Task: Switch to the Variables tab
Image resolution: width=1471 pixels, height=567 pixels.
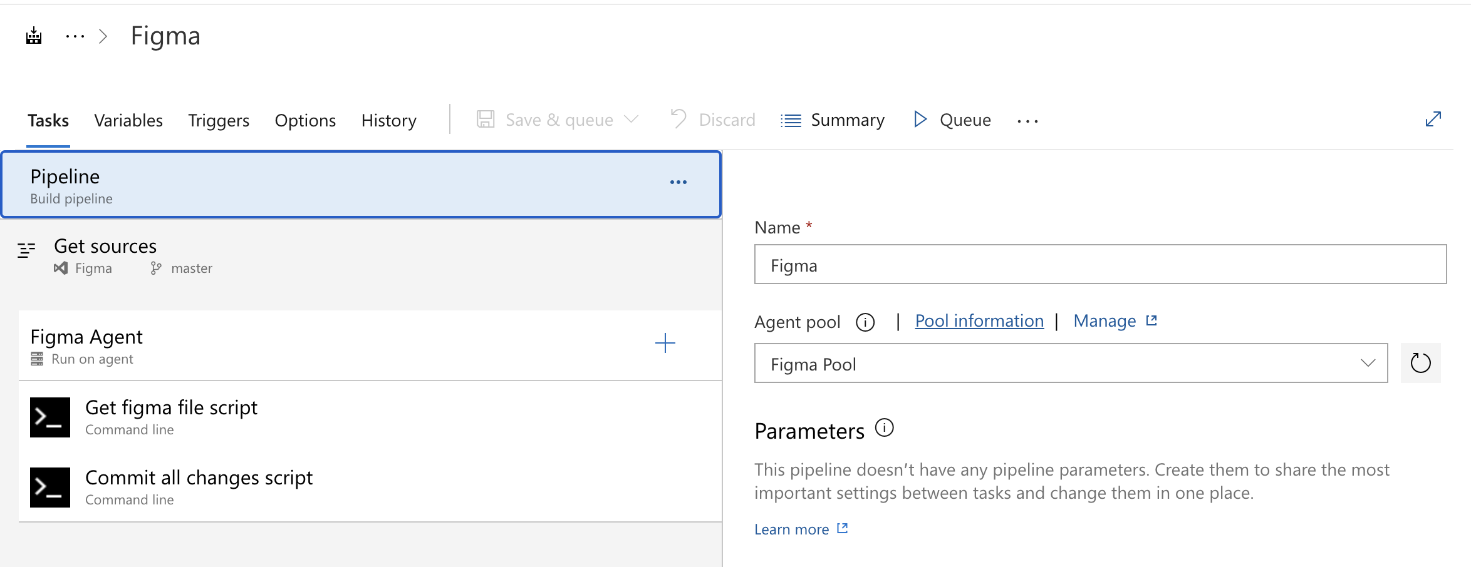Action: (x=128, y=120)
